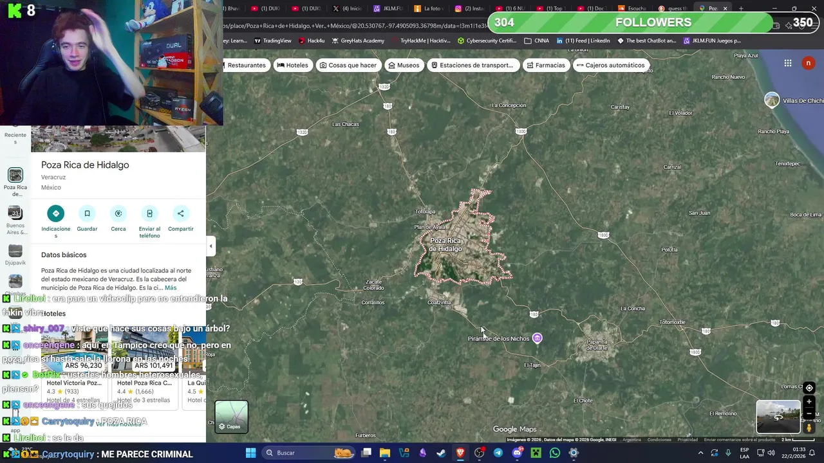Open recent place Buenos Aires in sidebar
This screenshot has width=824, height=463.
[15, 220]
